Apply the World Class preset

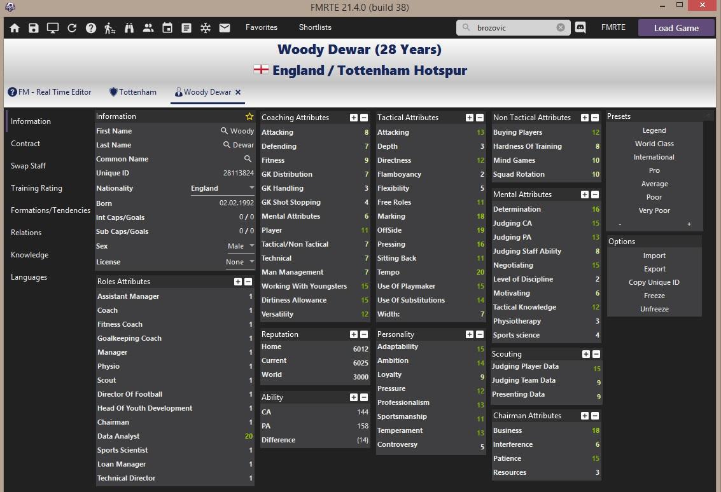(654, 144)
